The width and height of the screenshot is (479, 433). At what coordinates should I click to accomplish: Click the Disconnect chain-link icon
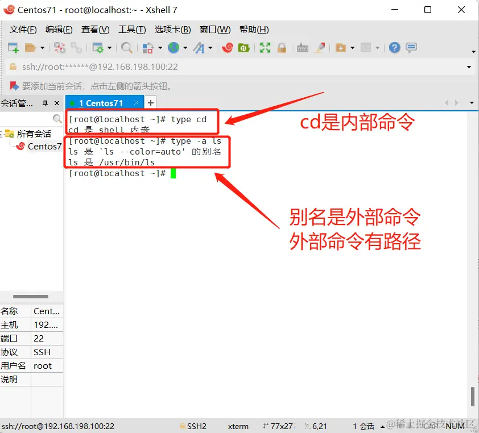click(76, 48)
